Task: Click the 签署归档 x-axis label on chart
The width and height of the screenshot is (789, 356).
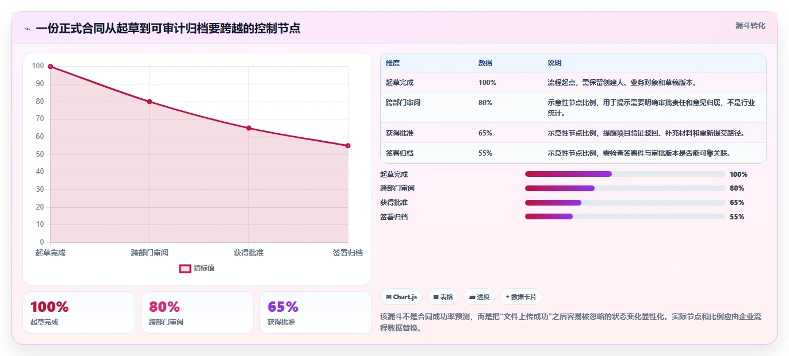Action: pos(348,253)
